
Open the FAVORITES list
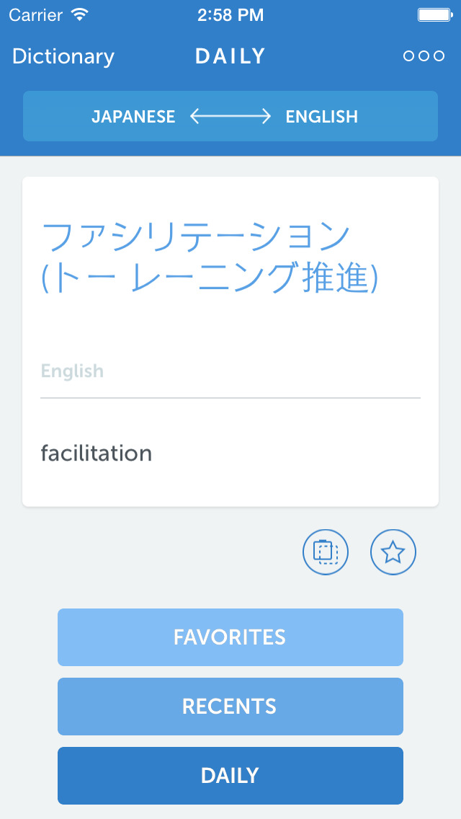click(230, 637)
